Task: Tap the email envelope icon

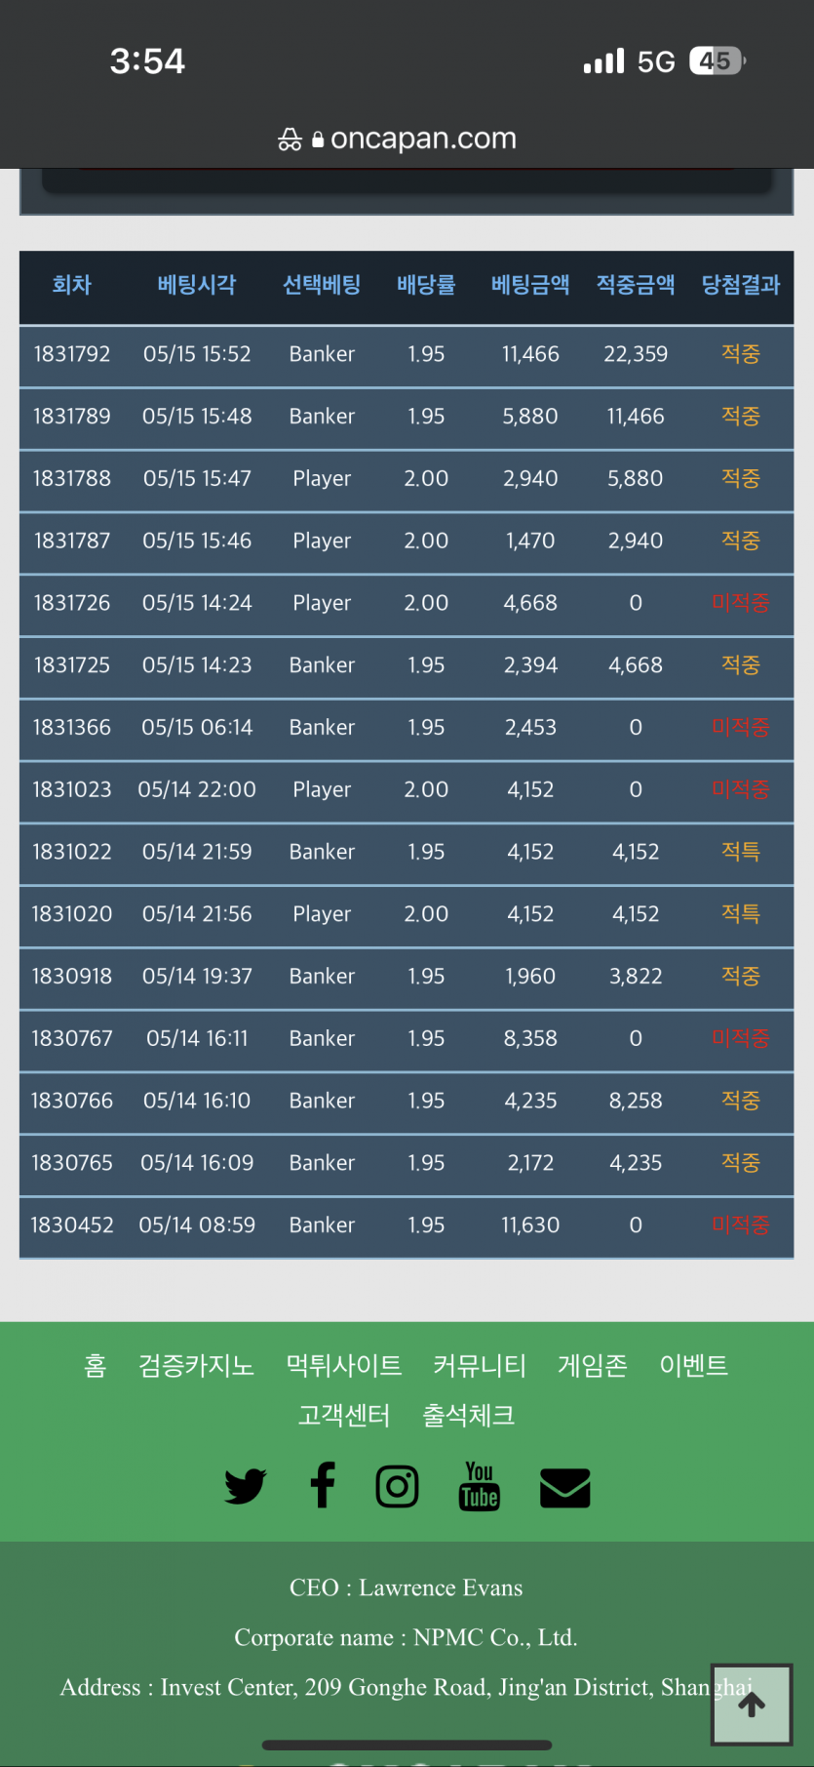Action: 565,1488
